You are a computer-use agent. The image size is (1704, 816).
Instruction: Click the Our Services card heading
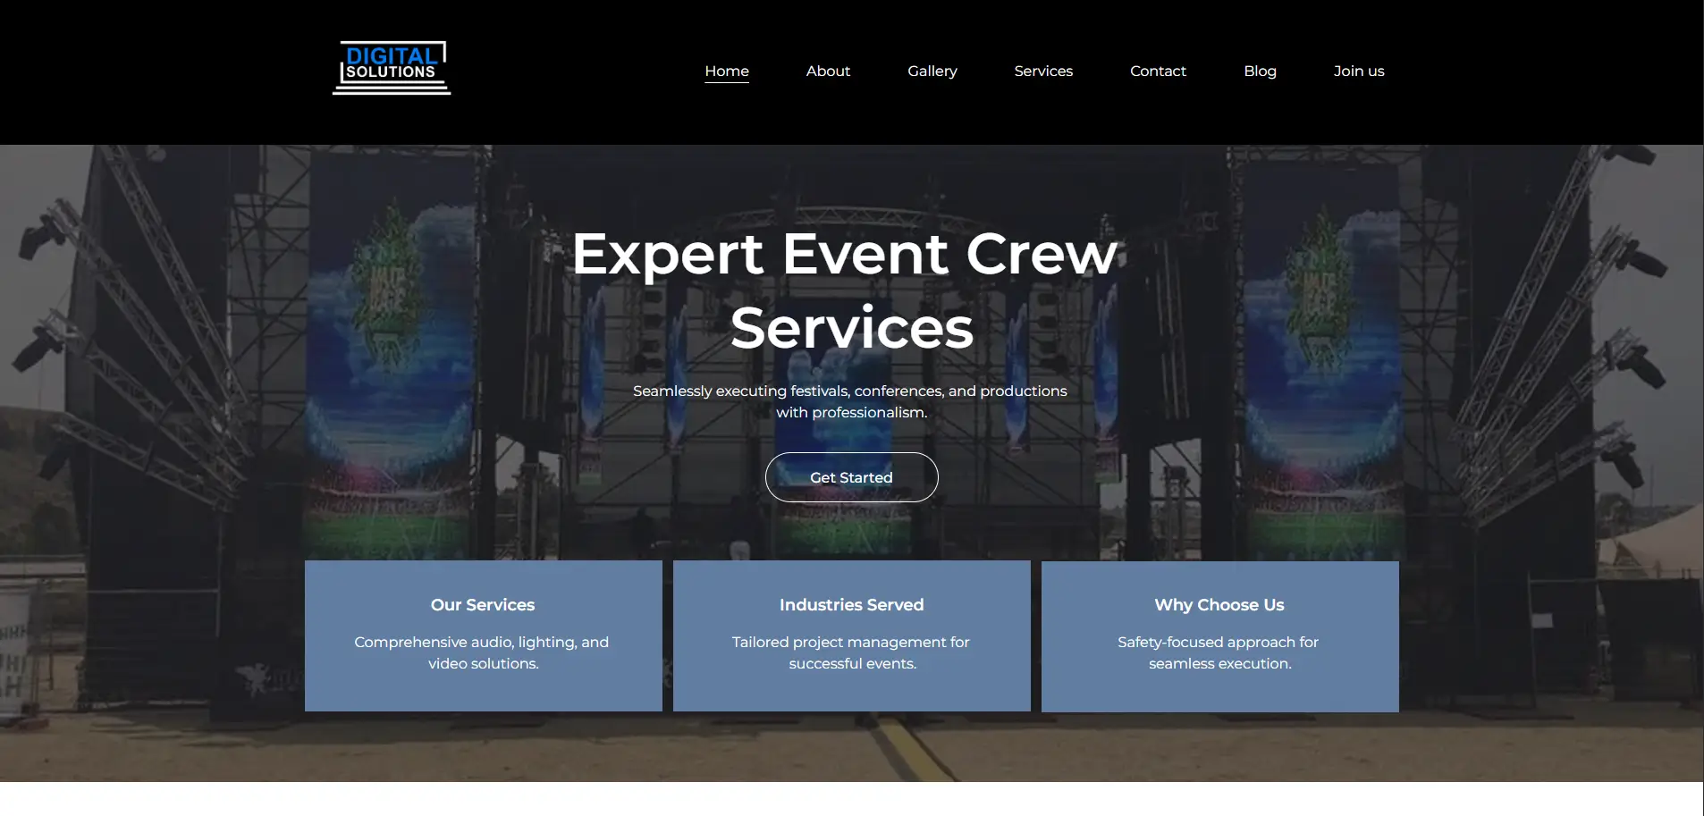click(483, 605)
